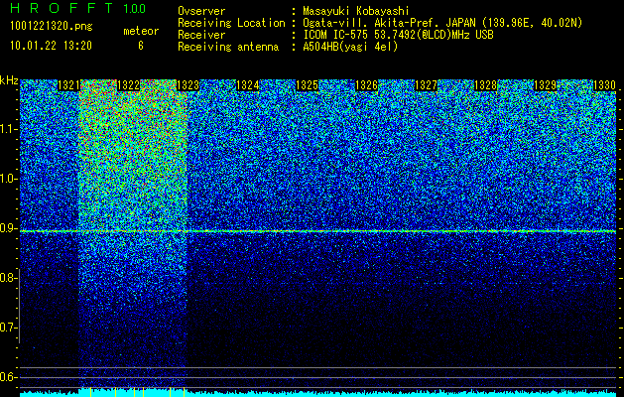Click the 1325 time label
Screen dimensions: 624x397
click(308, 85)
